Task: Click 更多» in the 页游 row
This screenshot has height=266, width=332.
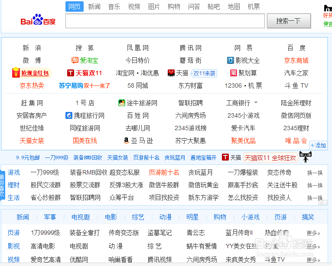Action: tap(313, 233)
